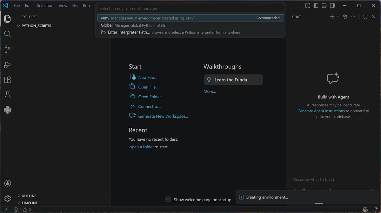Click the remote window status bar icon
The width and height of the screenshot is (381, 213).
coord(5,210)
